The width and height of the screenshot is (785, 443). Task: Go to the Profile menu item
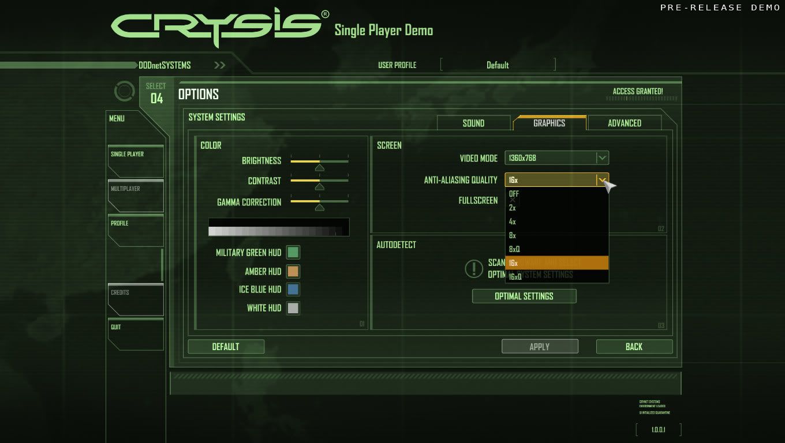pyautogui.click(x=136, y=230)
